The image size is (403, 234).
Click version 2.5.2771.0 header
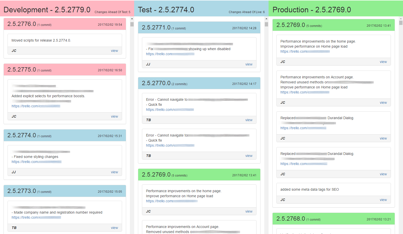coord(199,27)
